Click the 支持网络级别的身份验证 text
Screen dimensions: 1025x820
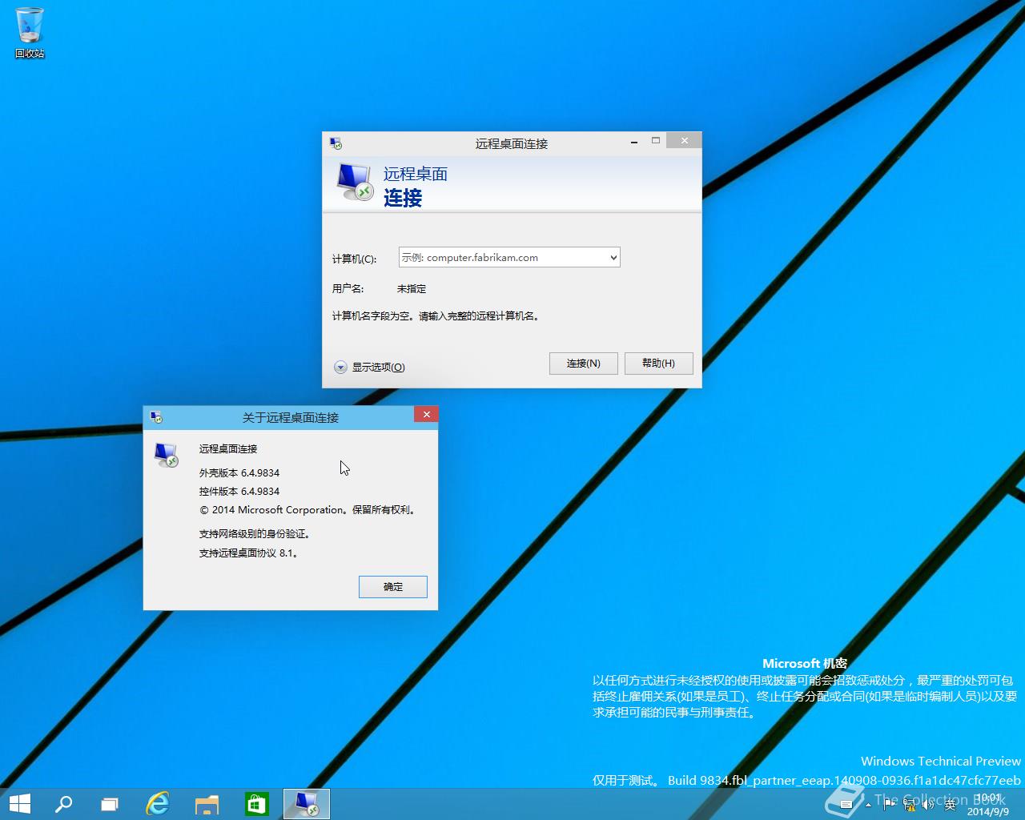254,534
